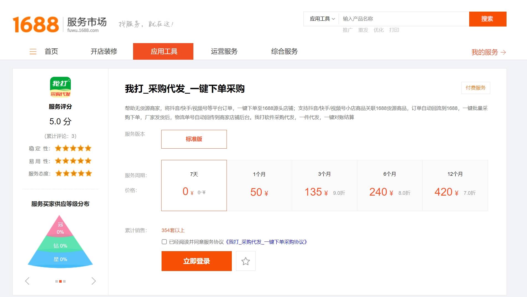Click the 8.0折 discount label

click(x=404, y=193)
